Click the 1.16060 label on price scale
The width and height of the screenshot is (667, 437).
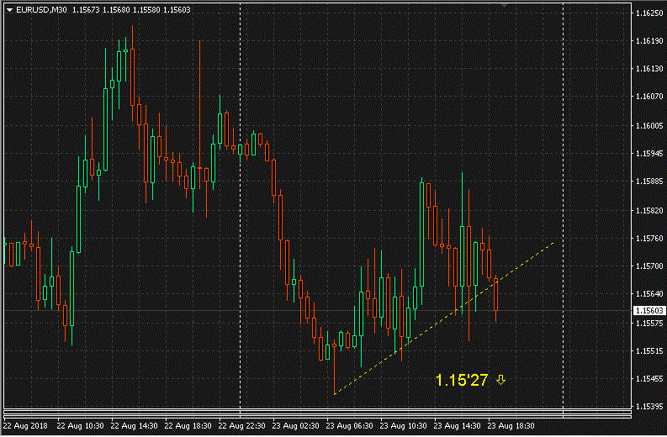click(648, 126)
